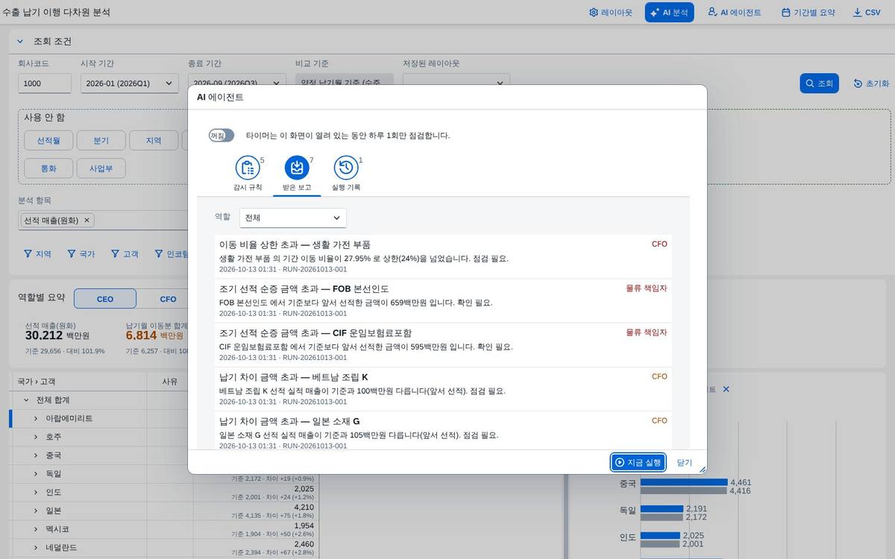This screenshot has width=895, height=559.
Task: Open the 인코텀즈 filter
Action: click(x=171, y=253)
